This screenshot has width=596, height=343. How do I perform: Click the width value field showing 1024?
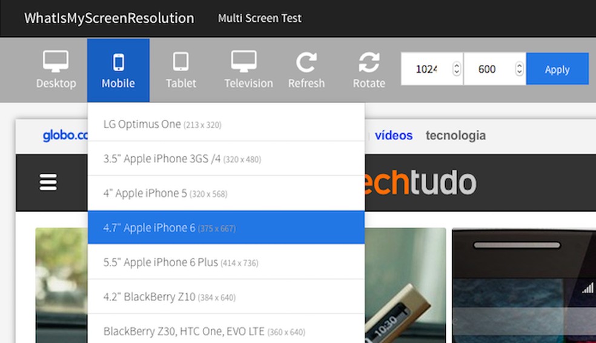(426, 69)
